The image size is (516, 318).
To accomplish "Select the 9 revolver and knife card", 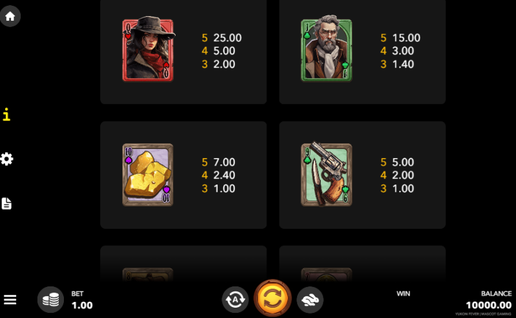I will [x=326, y=175].
